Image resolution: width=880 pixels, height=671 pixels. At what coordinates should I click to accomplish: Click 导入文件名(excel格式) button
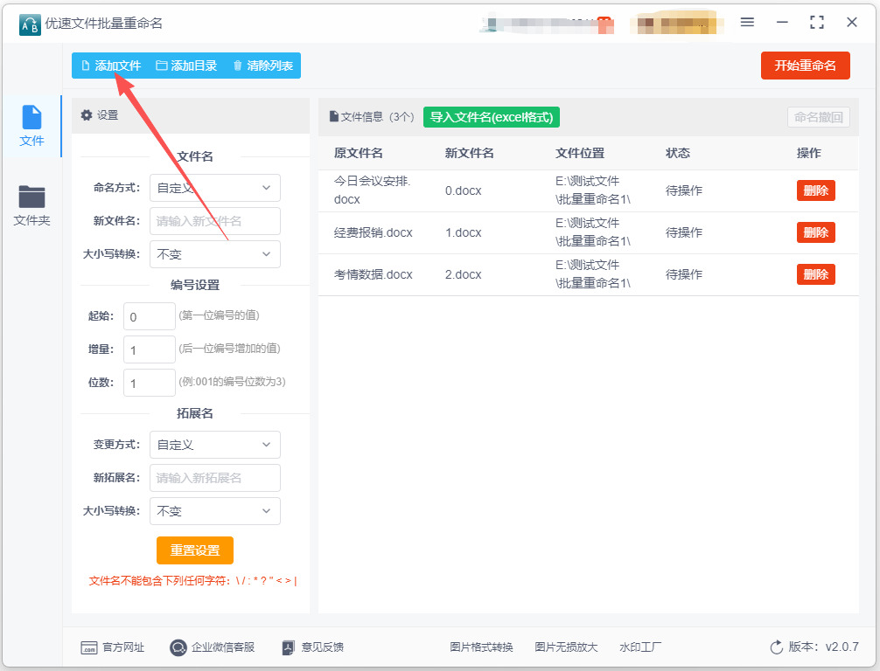pyautogui.click(x=492, y=117)
